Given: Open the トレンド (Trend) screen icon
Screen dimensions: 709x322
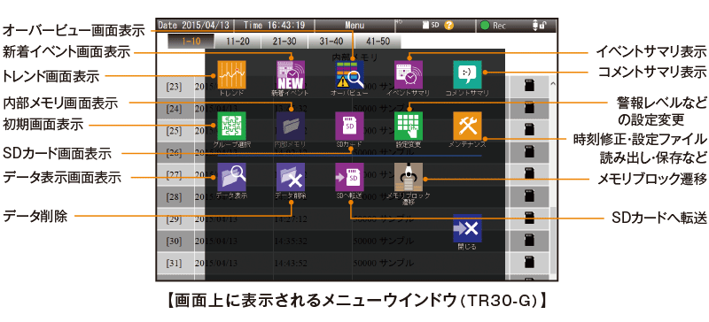Looking at the screenshot, I should coord(231,74).
